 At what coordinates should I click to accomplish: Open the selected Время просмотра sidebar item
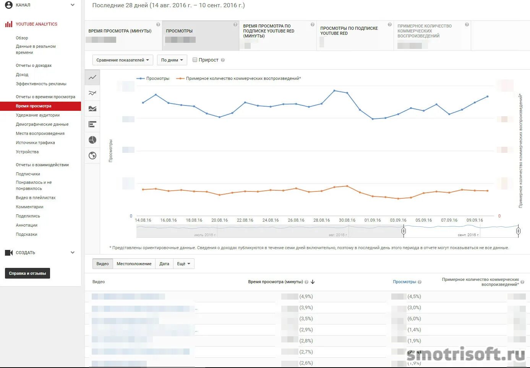point(41,106)
